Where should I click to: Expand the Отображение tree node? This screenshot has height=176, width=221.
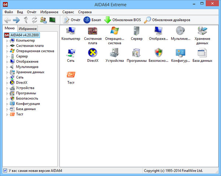click(x=7, y=62)
